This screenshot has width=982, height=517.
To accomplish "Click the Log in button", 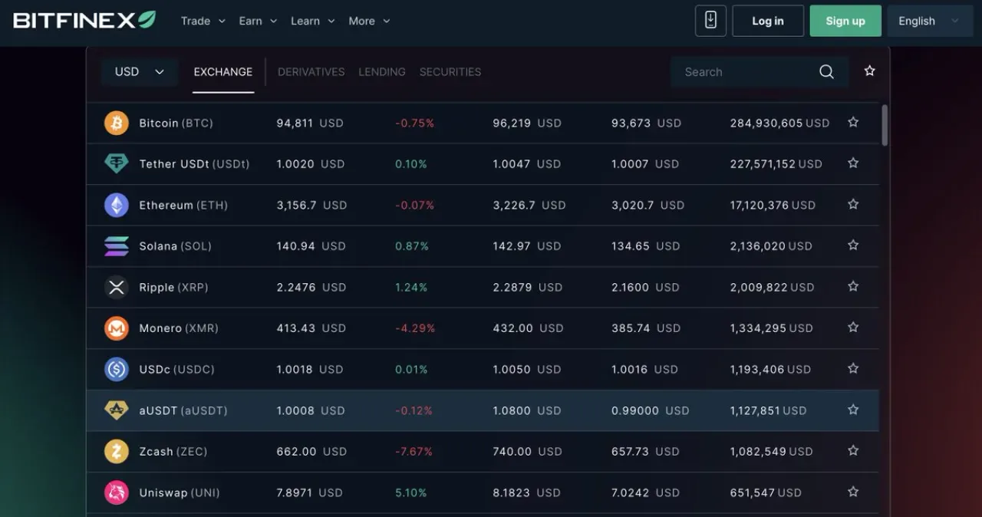I will tap(768, 21).
